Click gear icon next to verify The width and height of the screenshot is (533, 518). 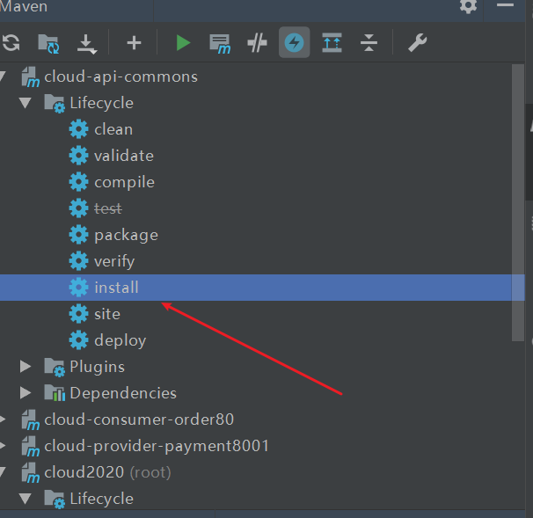pyautogui.click(x=78, y=261)
